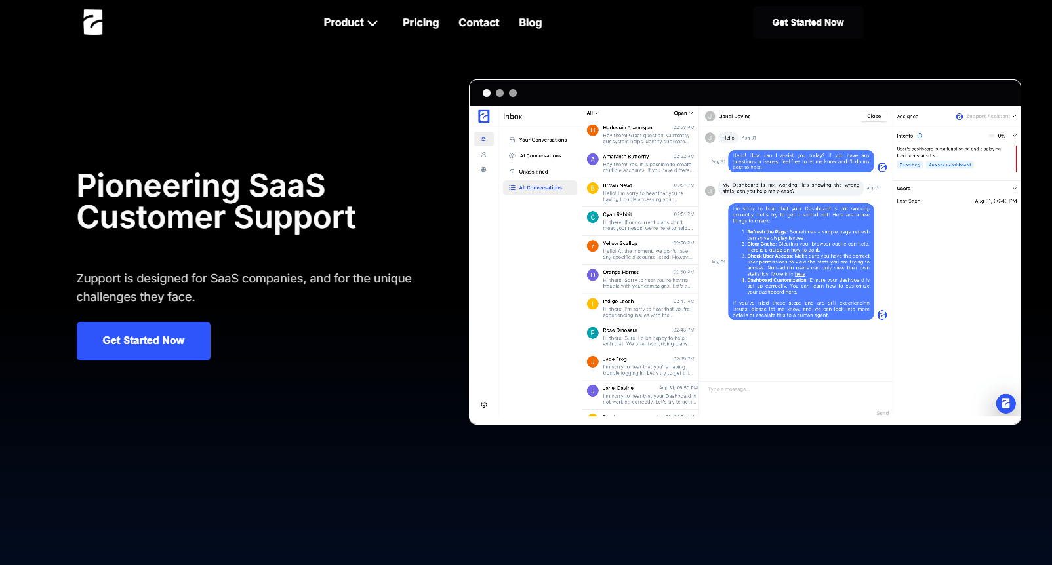Open the Contact page link
1052x565 pixels.
pos(479,22)
